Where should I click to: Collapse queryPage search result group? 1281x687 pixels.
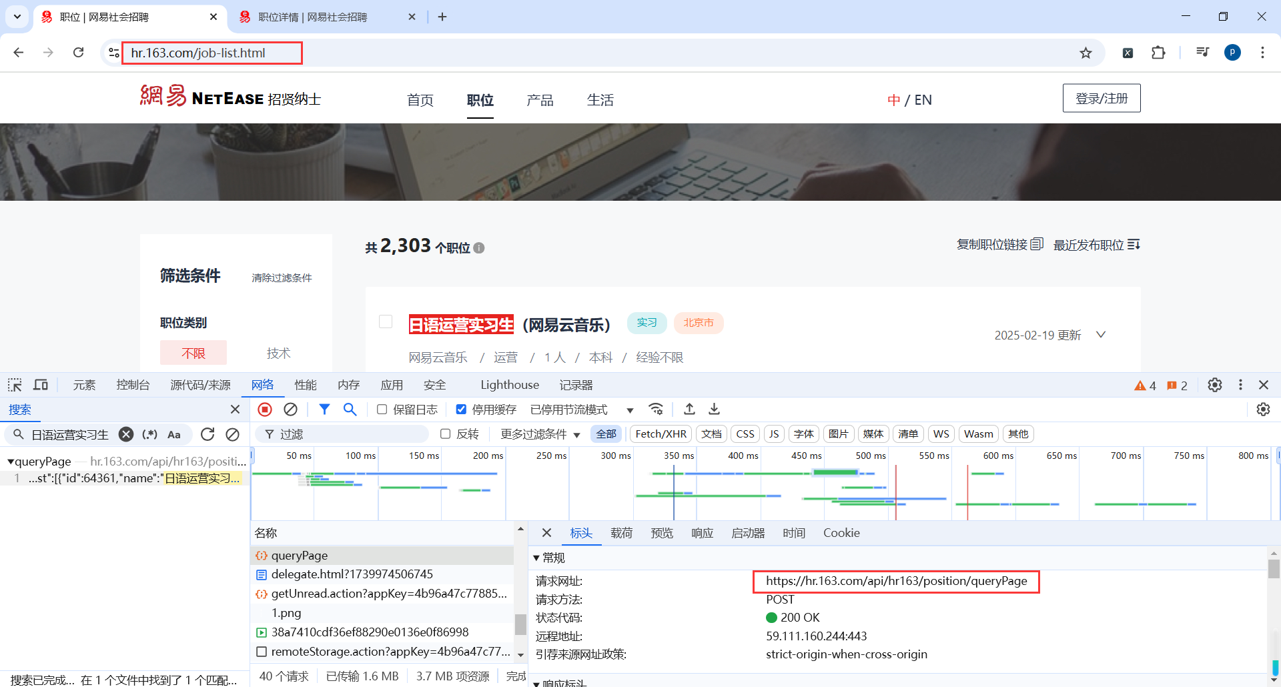10,462
